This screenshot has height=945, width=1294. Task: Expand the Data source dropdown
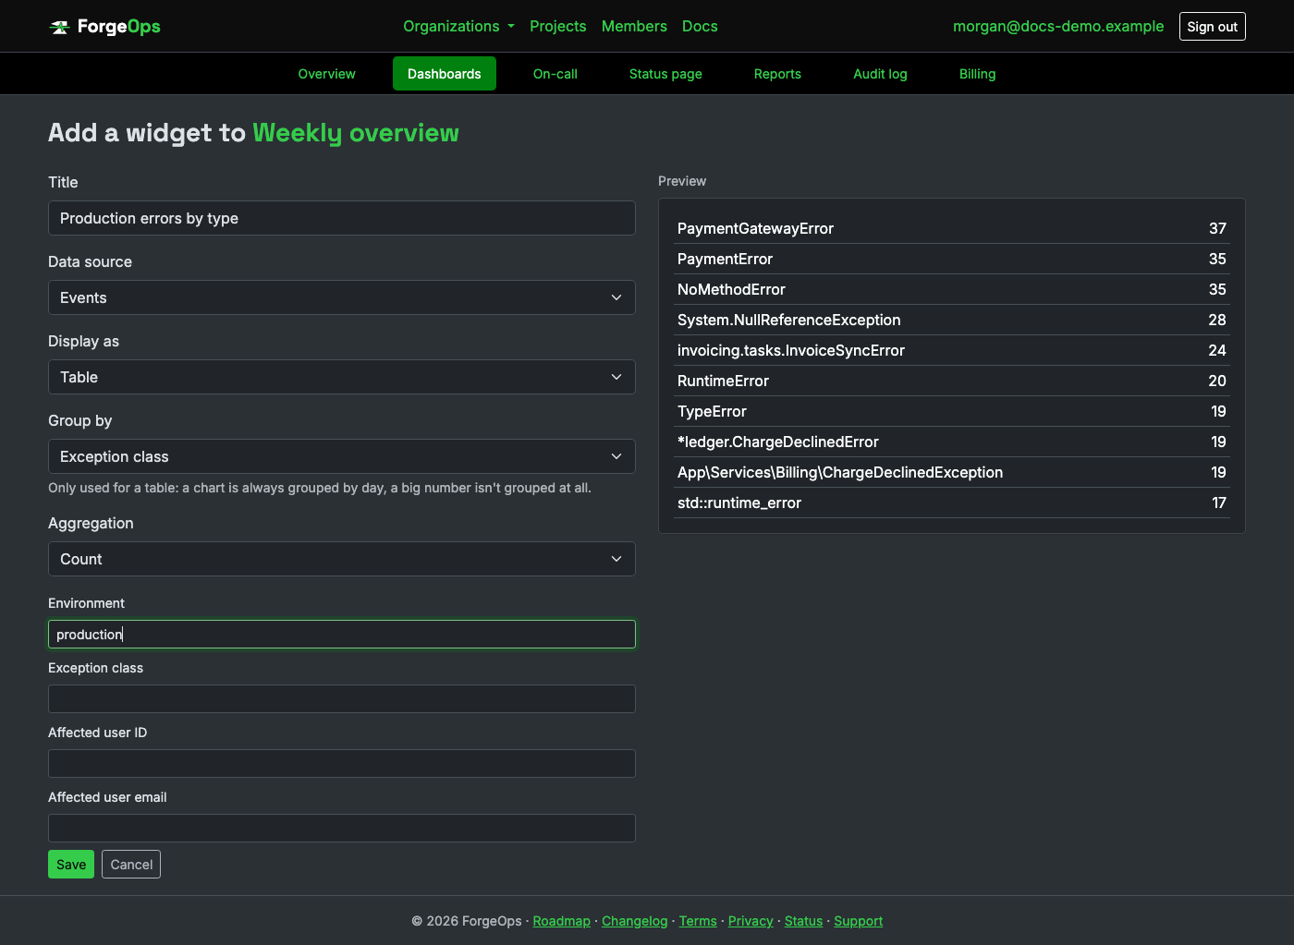(x=342, y=297)
